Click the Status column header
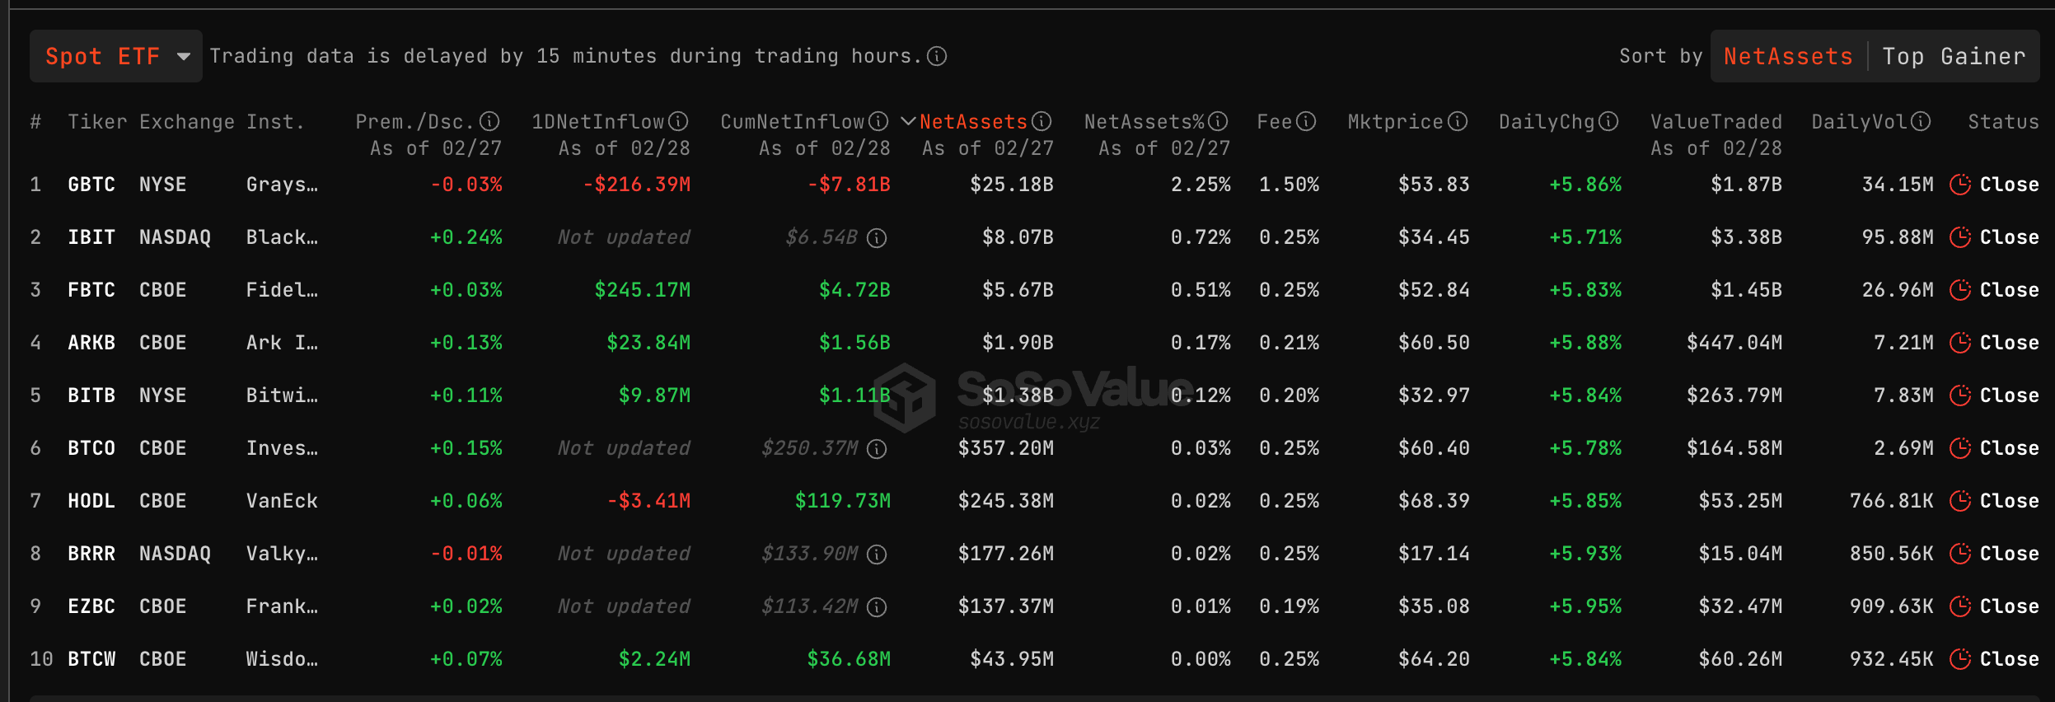Viewport: 2055px width, 702px height. [2003, 122]
